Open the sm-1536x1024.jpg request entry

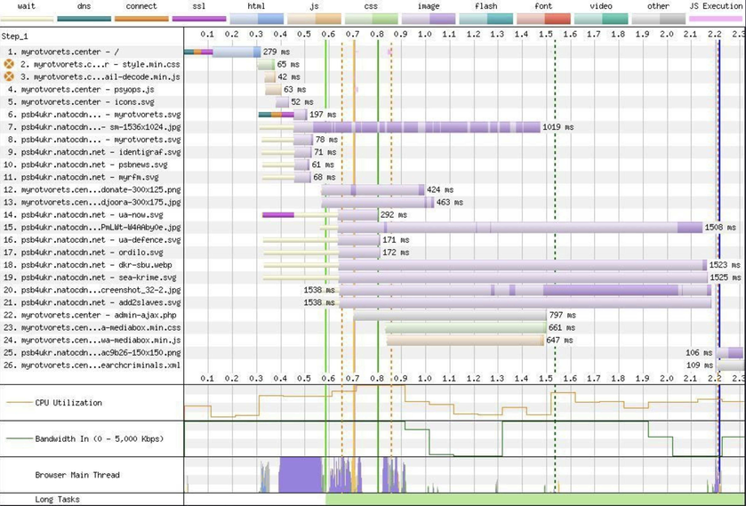pyautogui.click(x=92, y=127)
